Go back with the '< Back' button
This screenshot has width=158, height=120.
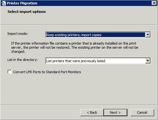point(92,112)
